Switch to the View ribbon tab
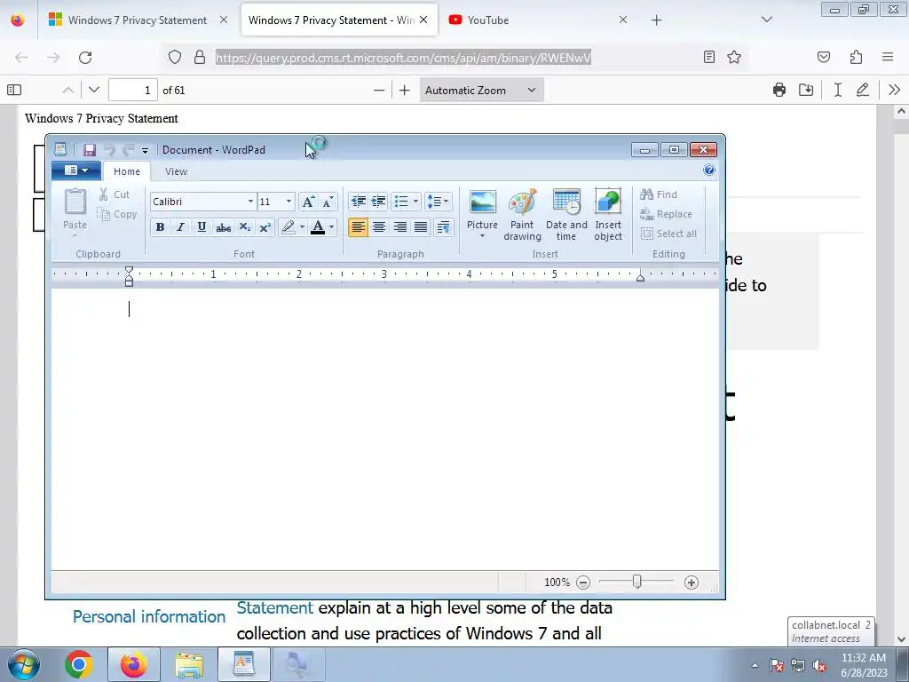This screenshot has height=682, width=909. coord(176,171)
